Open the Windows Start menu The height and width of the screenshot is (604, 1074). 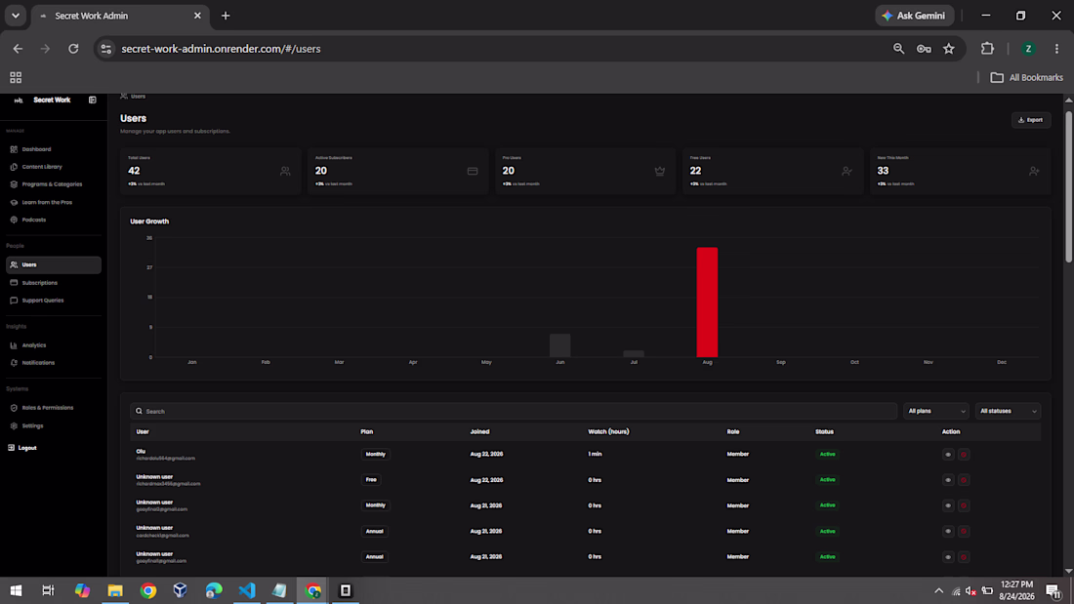pyautogui.click(x=16, y=590)
